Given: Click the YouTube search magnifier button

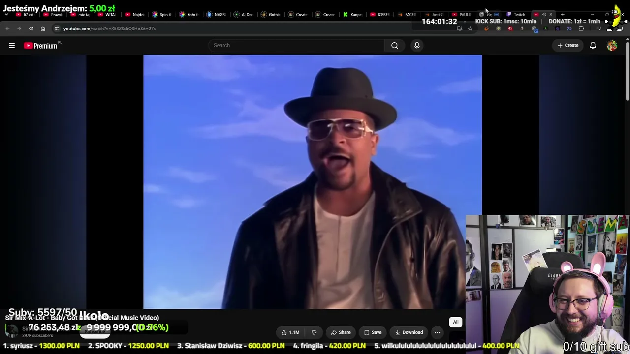Looking at the screenshot, I should [x=395, y=46].
